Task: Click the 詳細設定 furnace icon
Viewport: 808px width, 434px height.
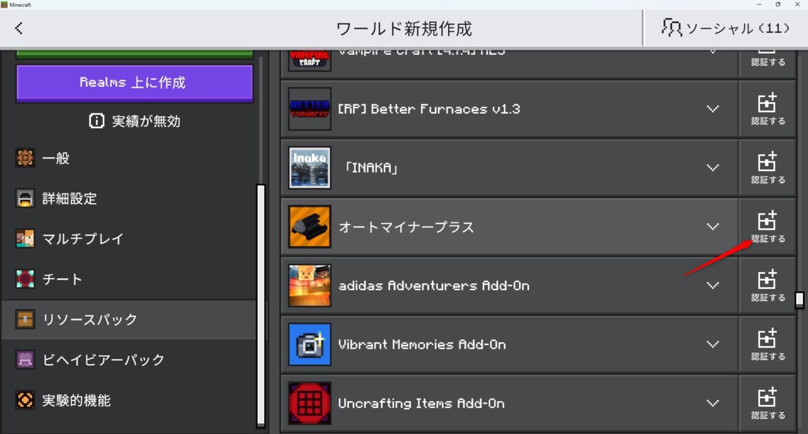Action: pyautogui.click(x=25, y=199)
